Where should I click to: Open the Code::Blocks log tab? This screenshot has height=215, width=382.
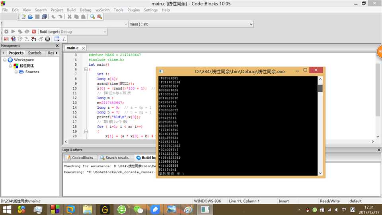[x=80, y=158]
